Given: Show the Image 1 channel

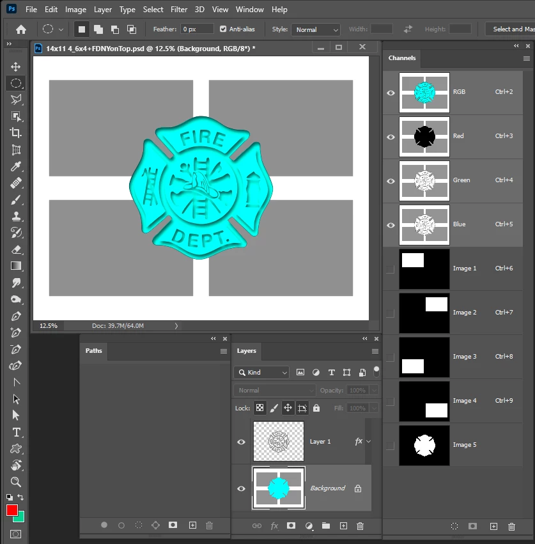Looking at the screenshot, I should 391,269.
